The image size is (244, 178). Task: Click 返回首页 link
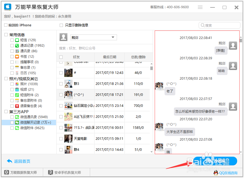click(x=22, y=161)
